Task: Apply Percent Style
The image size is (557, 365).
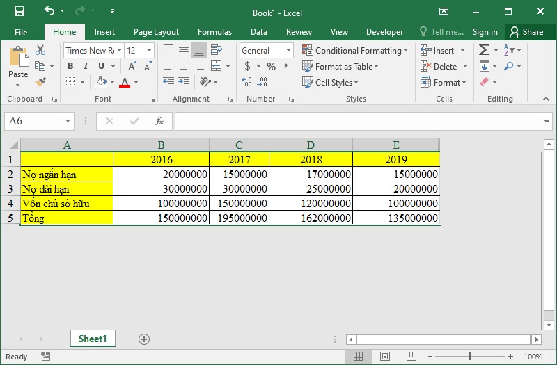Action: click(x=271, y=66)
